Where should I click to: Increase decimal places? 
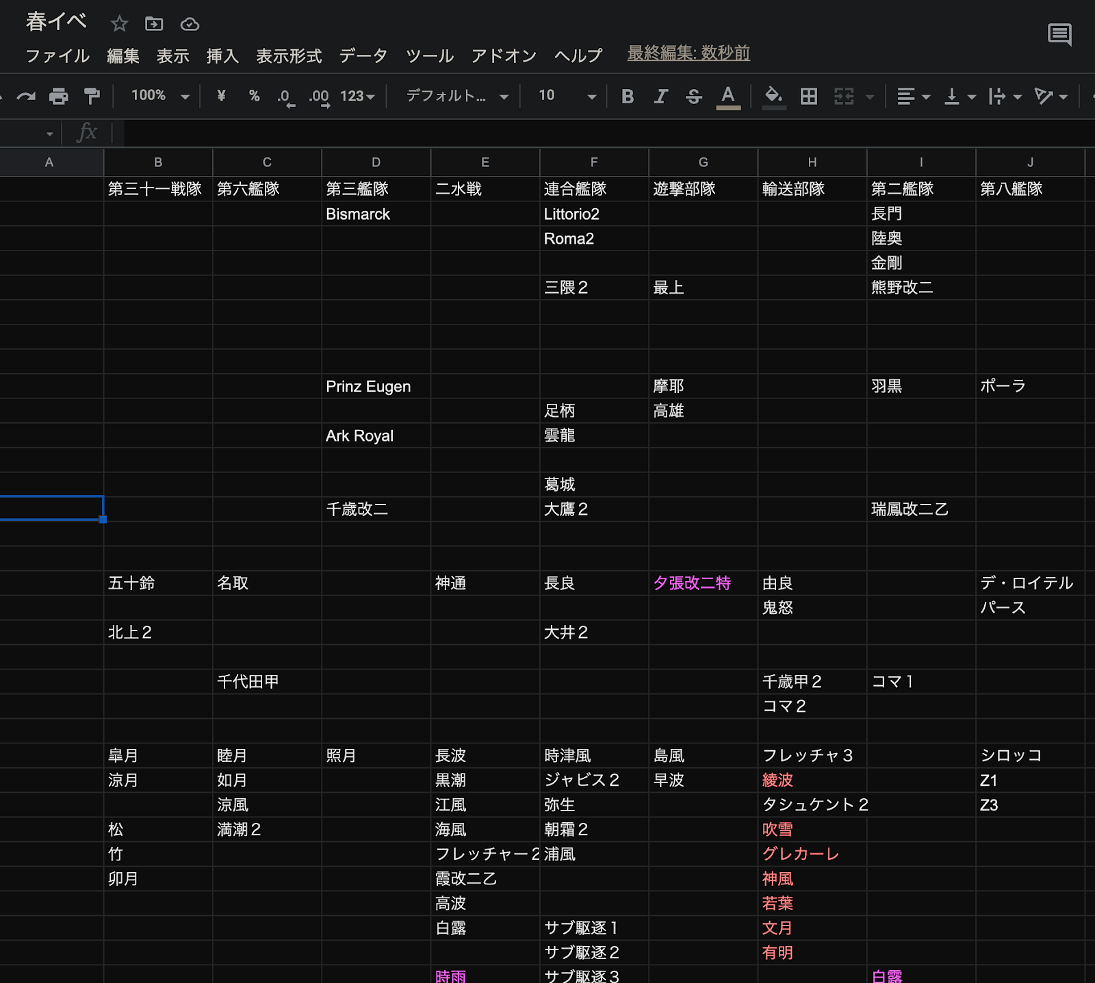(x=319, y=97)
